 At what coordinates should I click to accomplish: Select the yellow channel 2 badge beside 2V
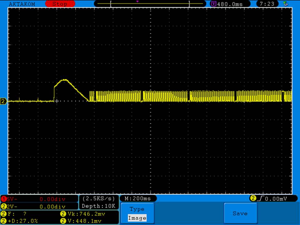3,207
